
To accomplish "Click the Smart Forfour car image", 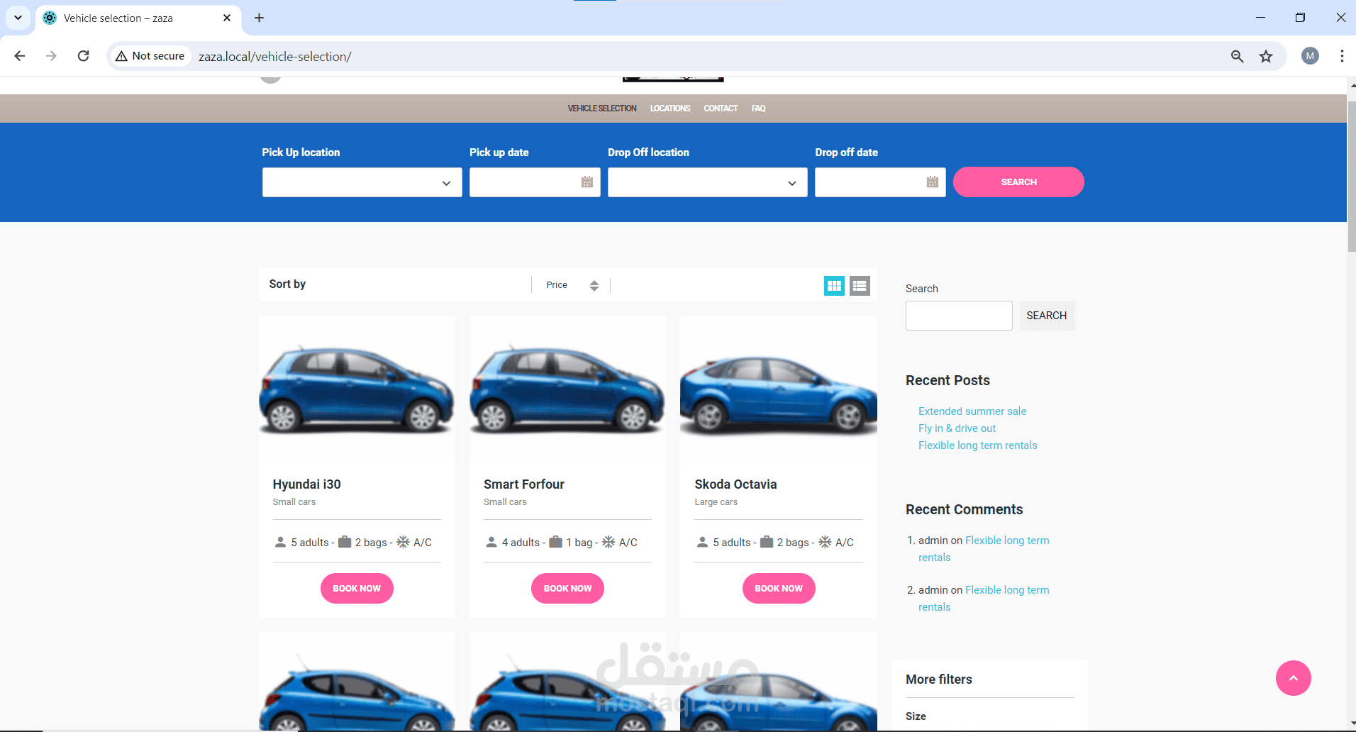I will coord(567,389).
